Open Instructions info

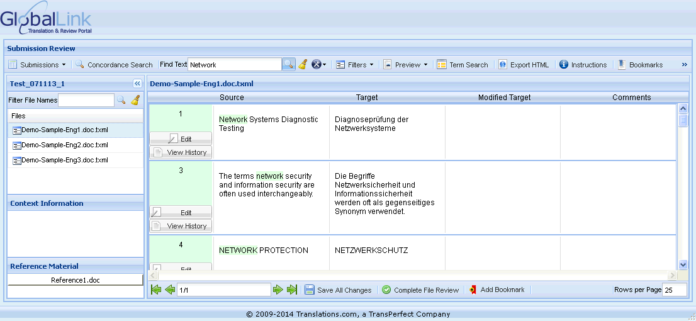[583, 65]
